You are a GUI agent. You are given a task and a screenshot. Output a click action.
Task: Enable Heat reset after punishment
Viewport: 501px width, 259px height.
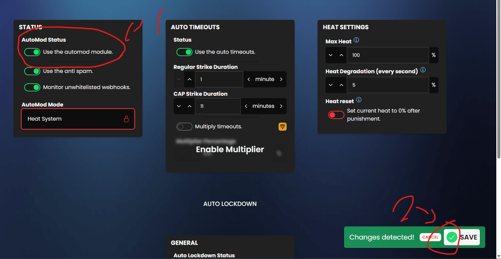336,115
